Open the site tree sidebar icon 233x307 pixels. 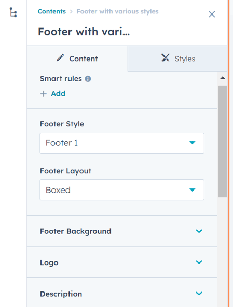tap(13, 12)
